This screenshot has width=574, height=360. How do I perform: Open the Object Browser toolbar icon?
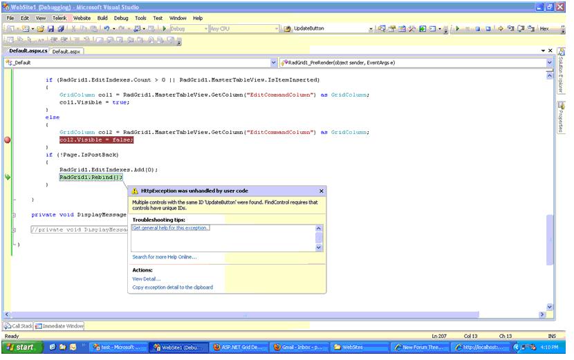[x=402, y=28]
